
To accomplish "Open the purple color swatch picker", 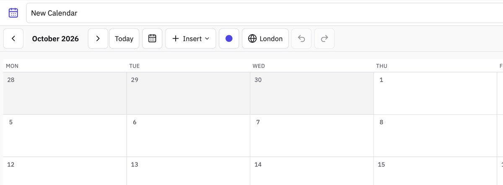I will [x=229, y=39].
